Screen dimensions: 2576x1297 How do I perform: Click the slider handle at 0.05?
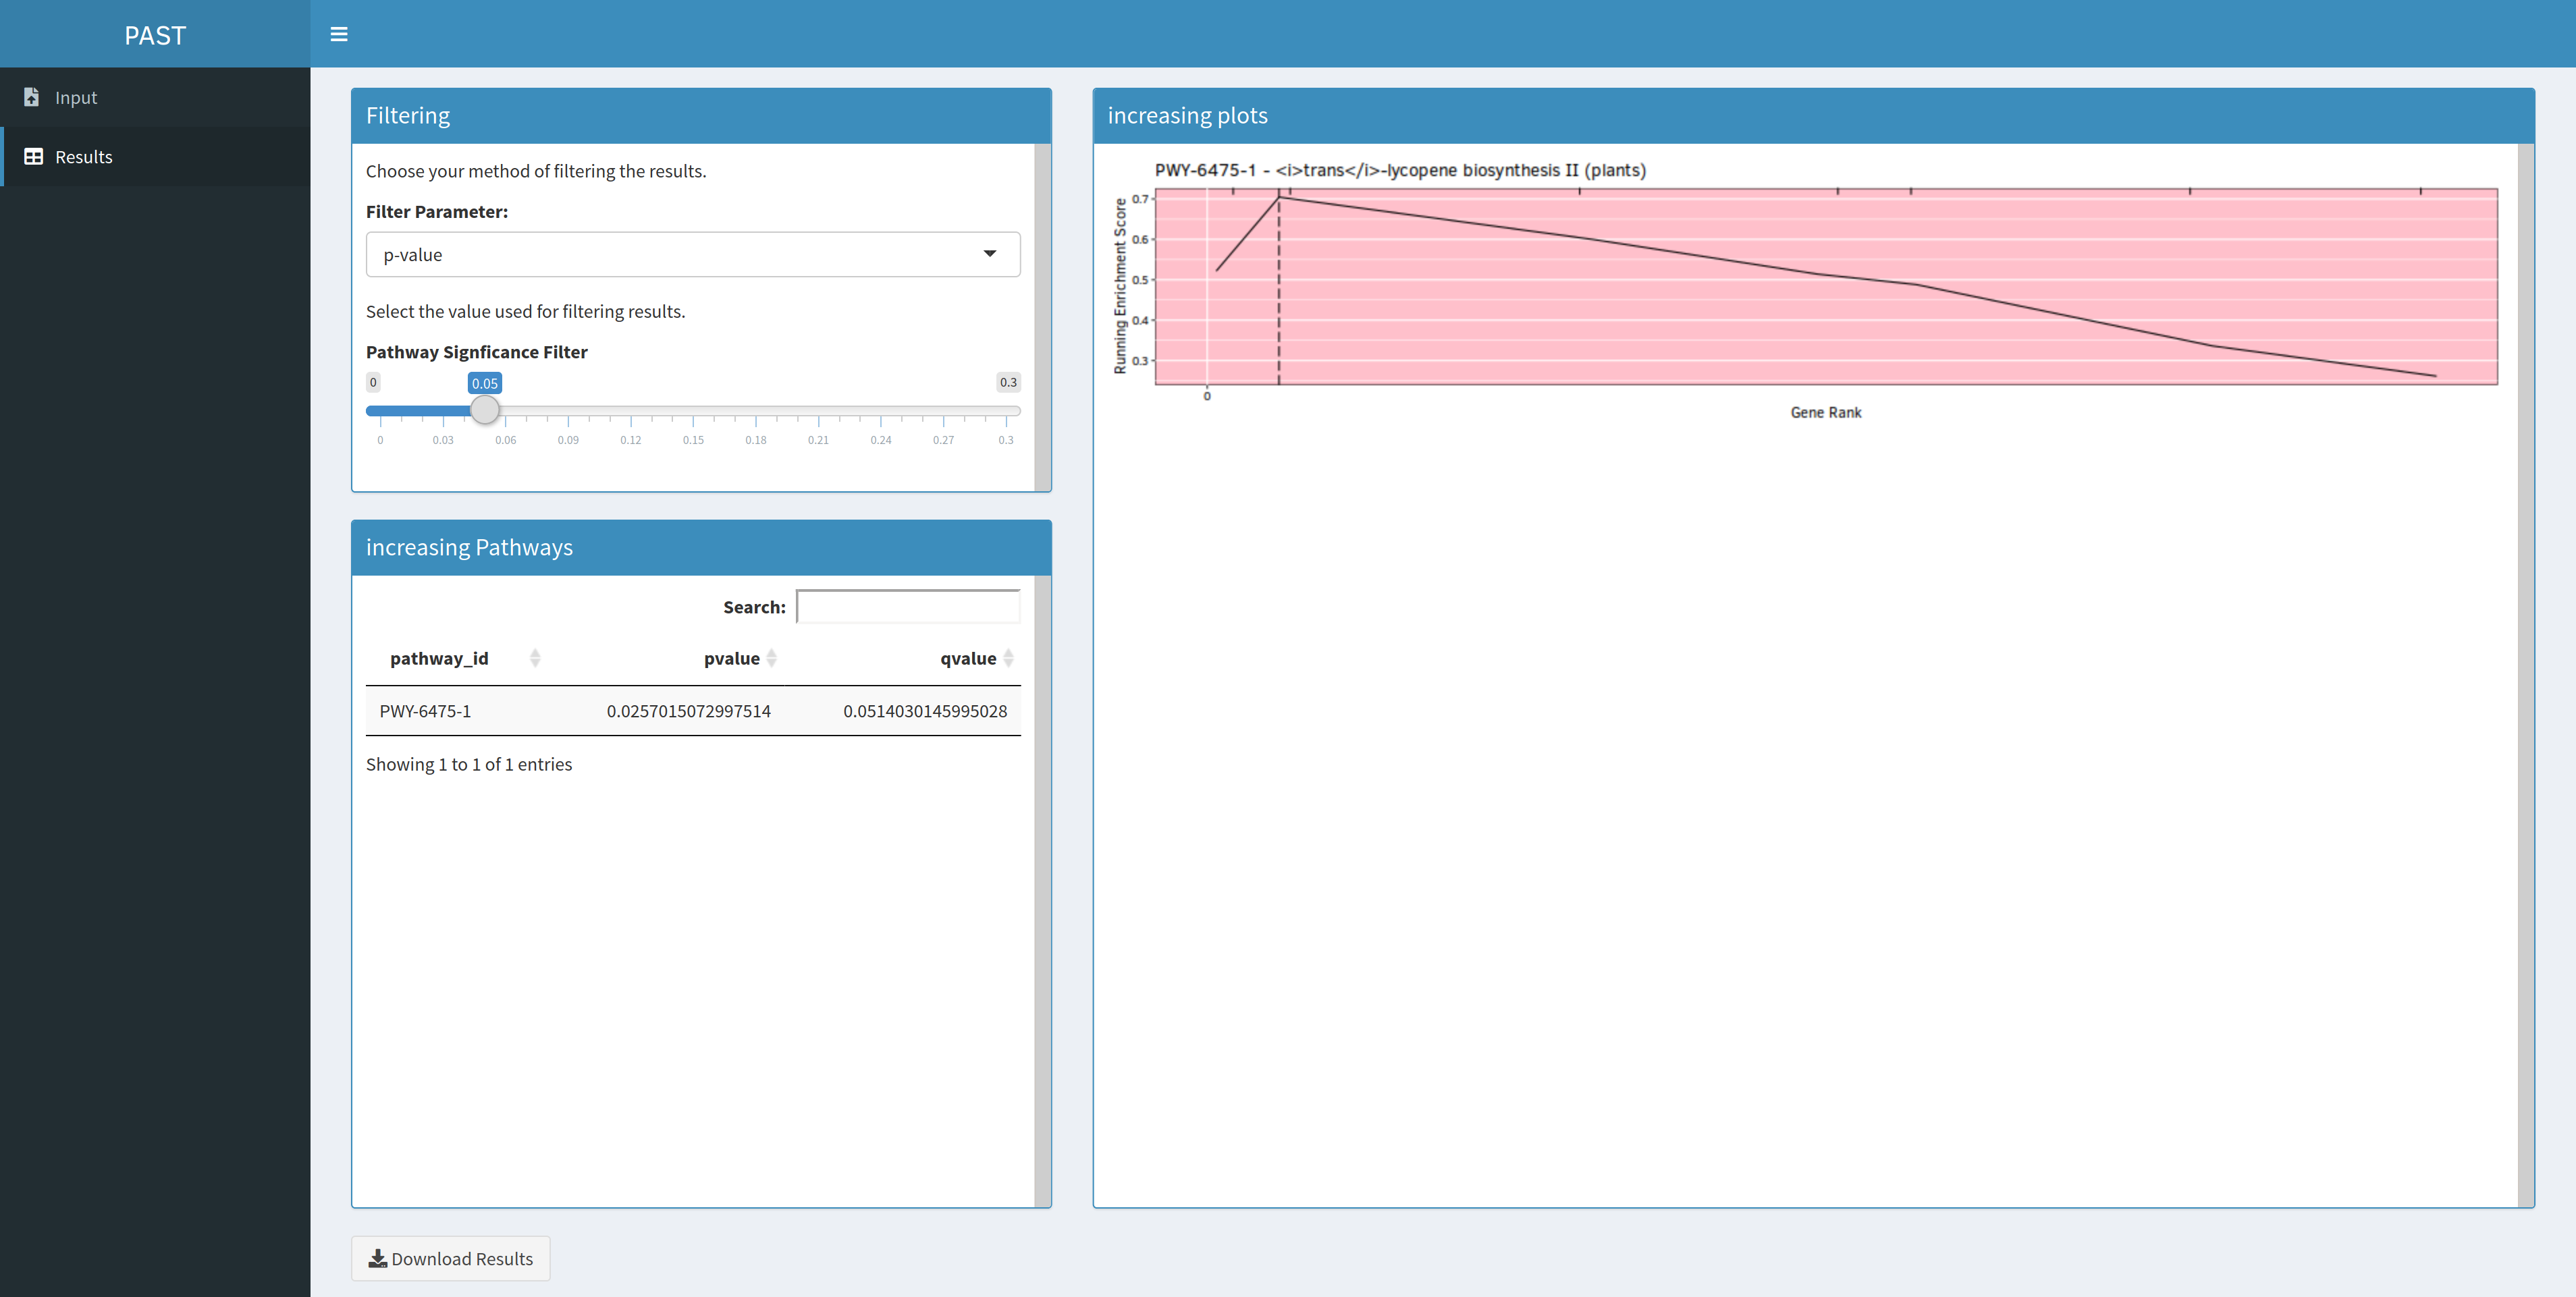pos(485,410)
